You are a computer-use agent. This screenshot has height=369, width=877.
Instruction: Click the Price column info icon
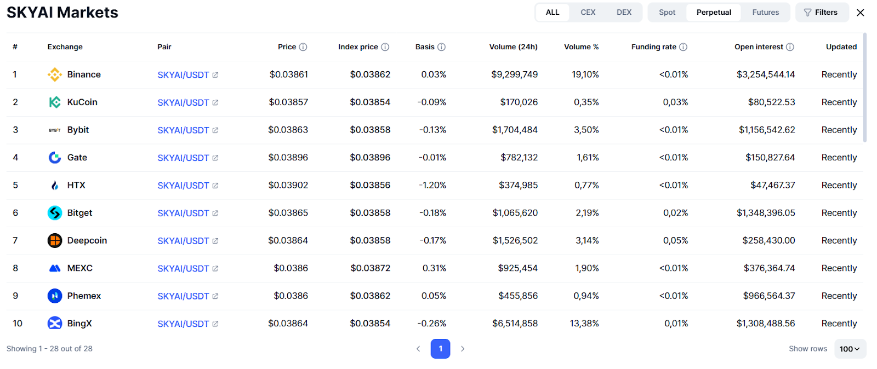(x=303, y=47)
